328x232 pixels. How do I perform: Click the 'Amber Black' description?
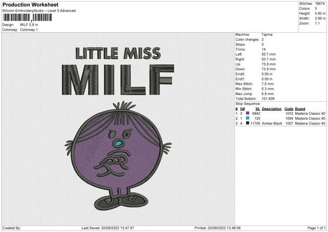coord(272,123)
